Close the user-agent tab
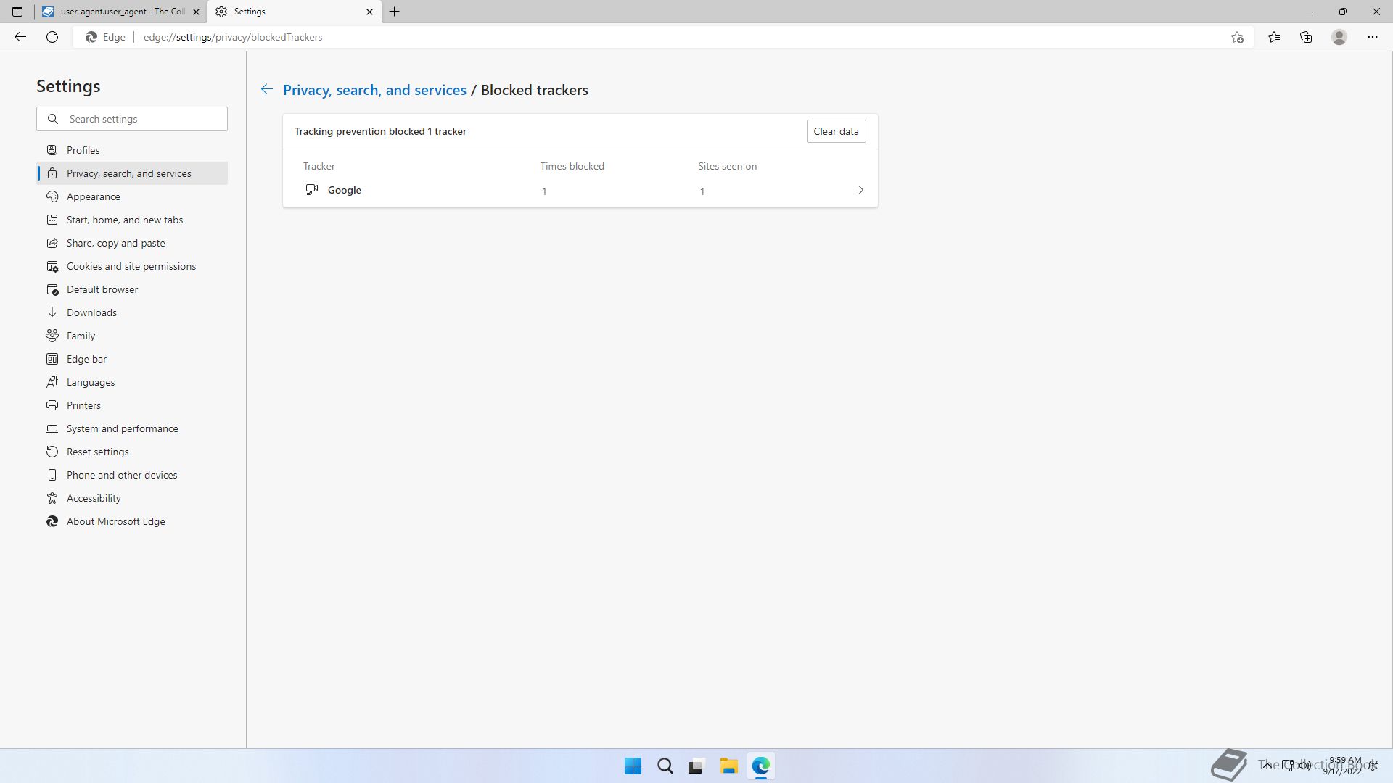Image resolution: width=1393 pixels, height=783 pixels. click(196, 12)
